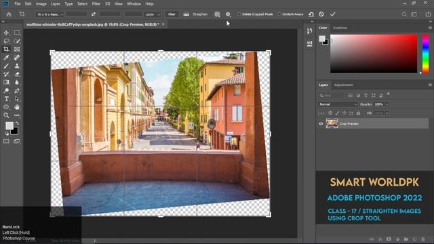Open the Image menu
This screenshot has height=244, width=434.
[x=41, y=4]
